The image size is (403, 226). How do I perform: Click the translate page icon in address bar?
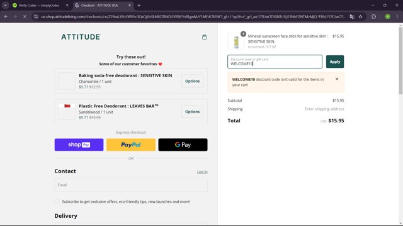click(x=352, y=17)
